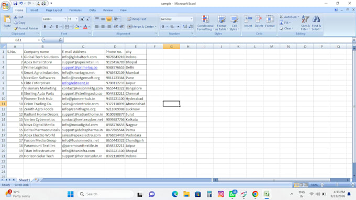
Task: Open borders dropdown in Font group
Action: pos(71,27)
